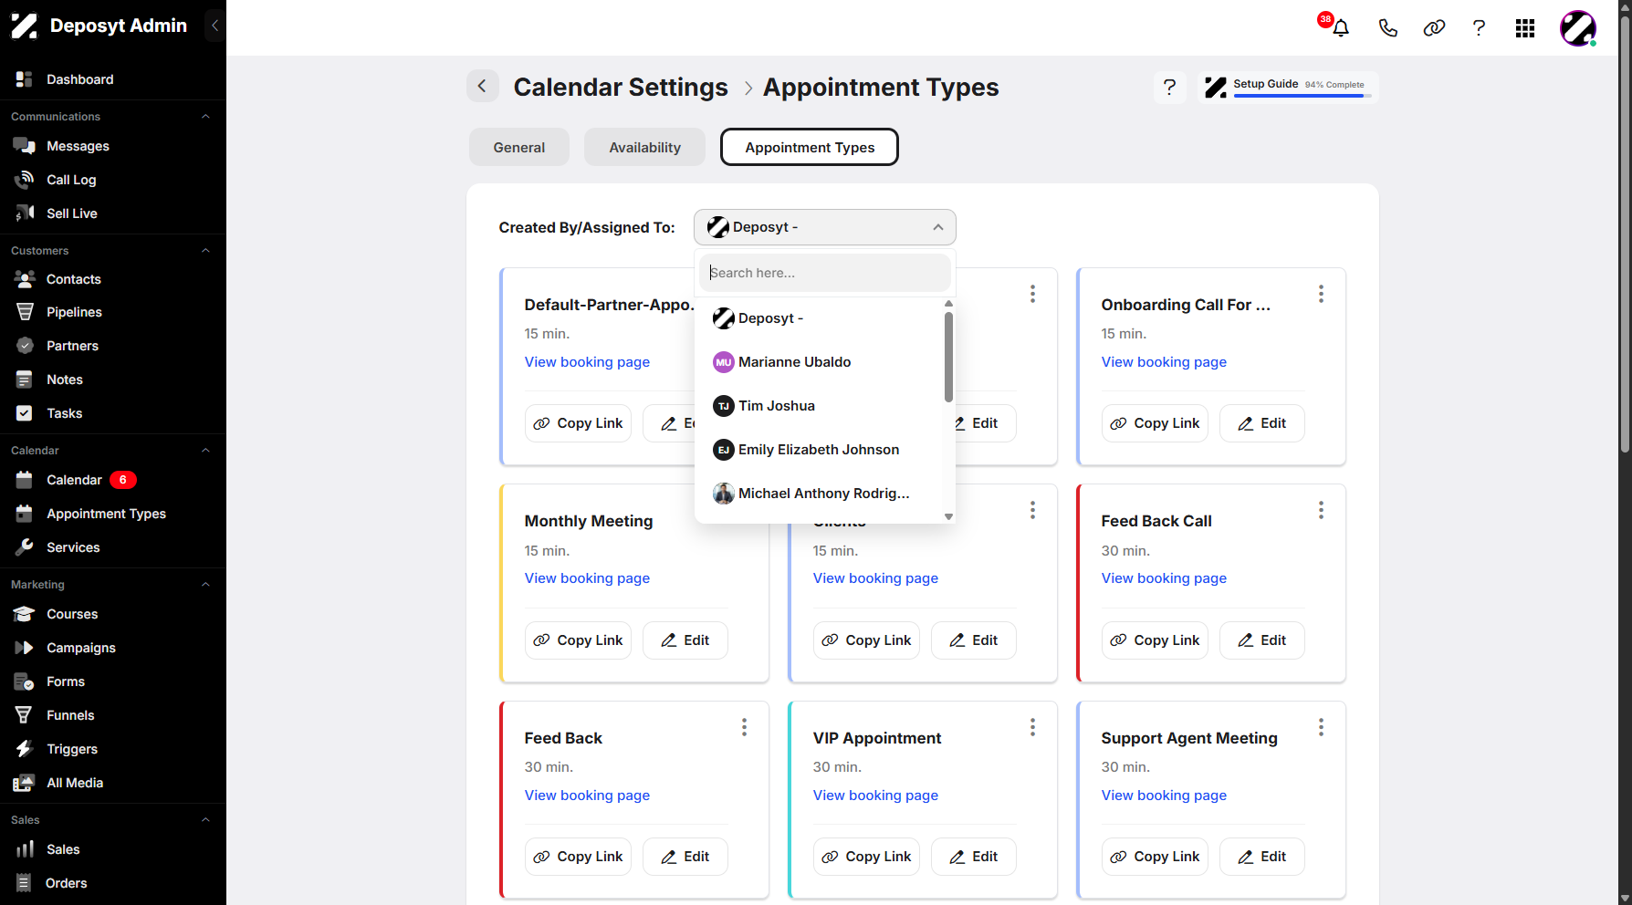
Task: Collapse the Customers sidebar section
Action: click(205, 251)
